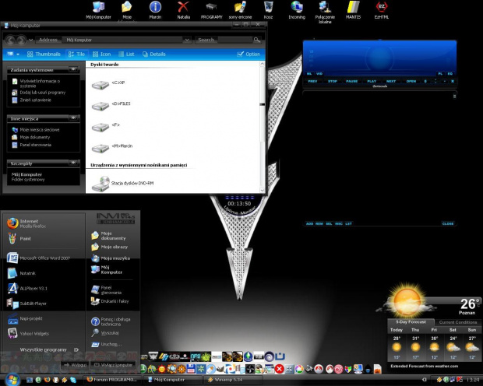483x386 pixels.
Task: Switch explorer to Details view
Action: click(153, 54)
